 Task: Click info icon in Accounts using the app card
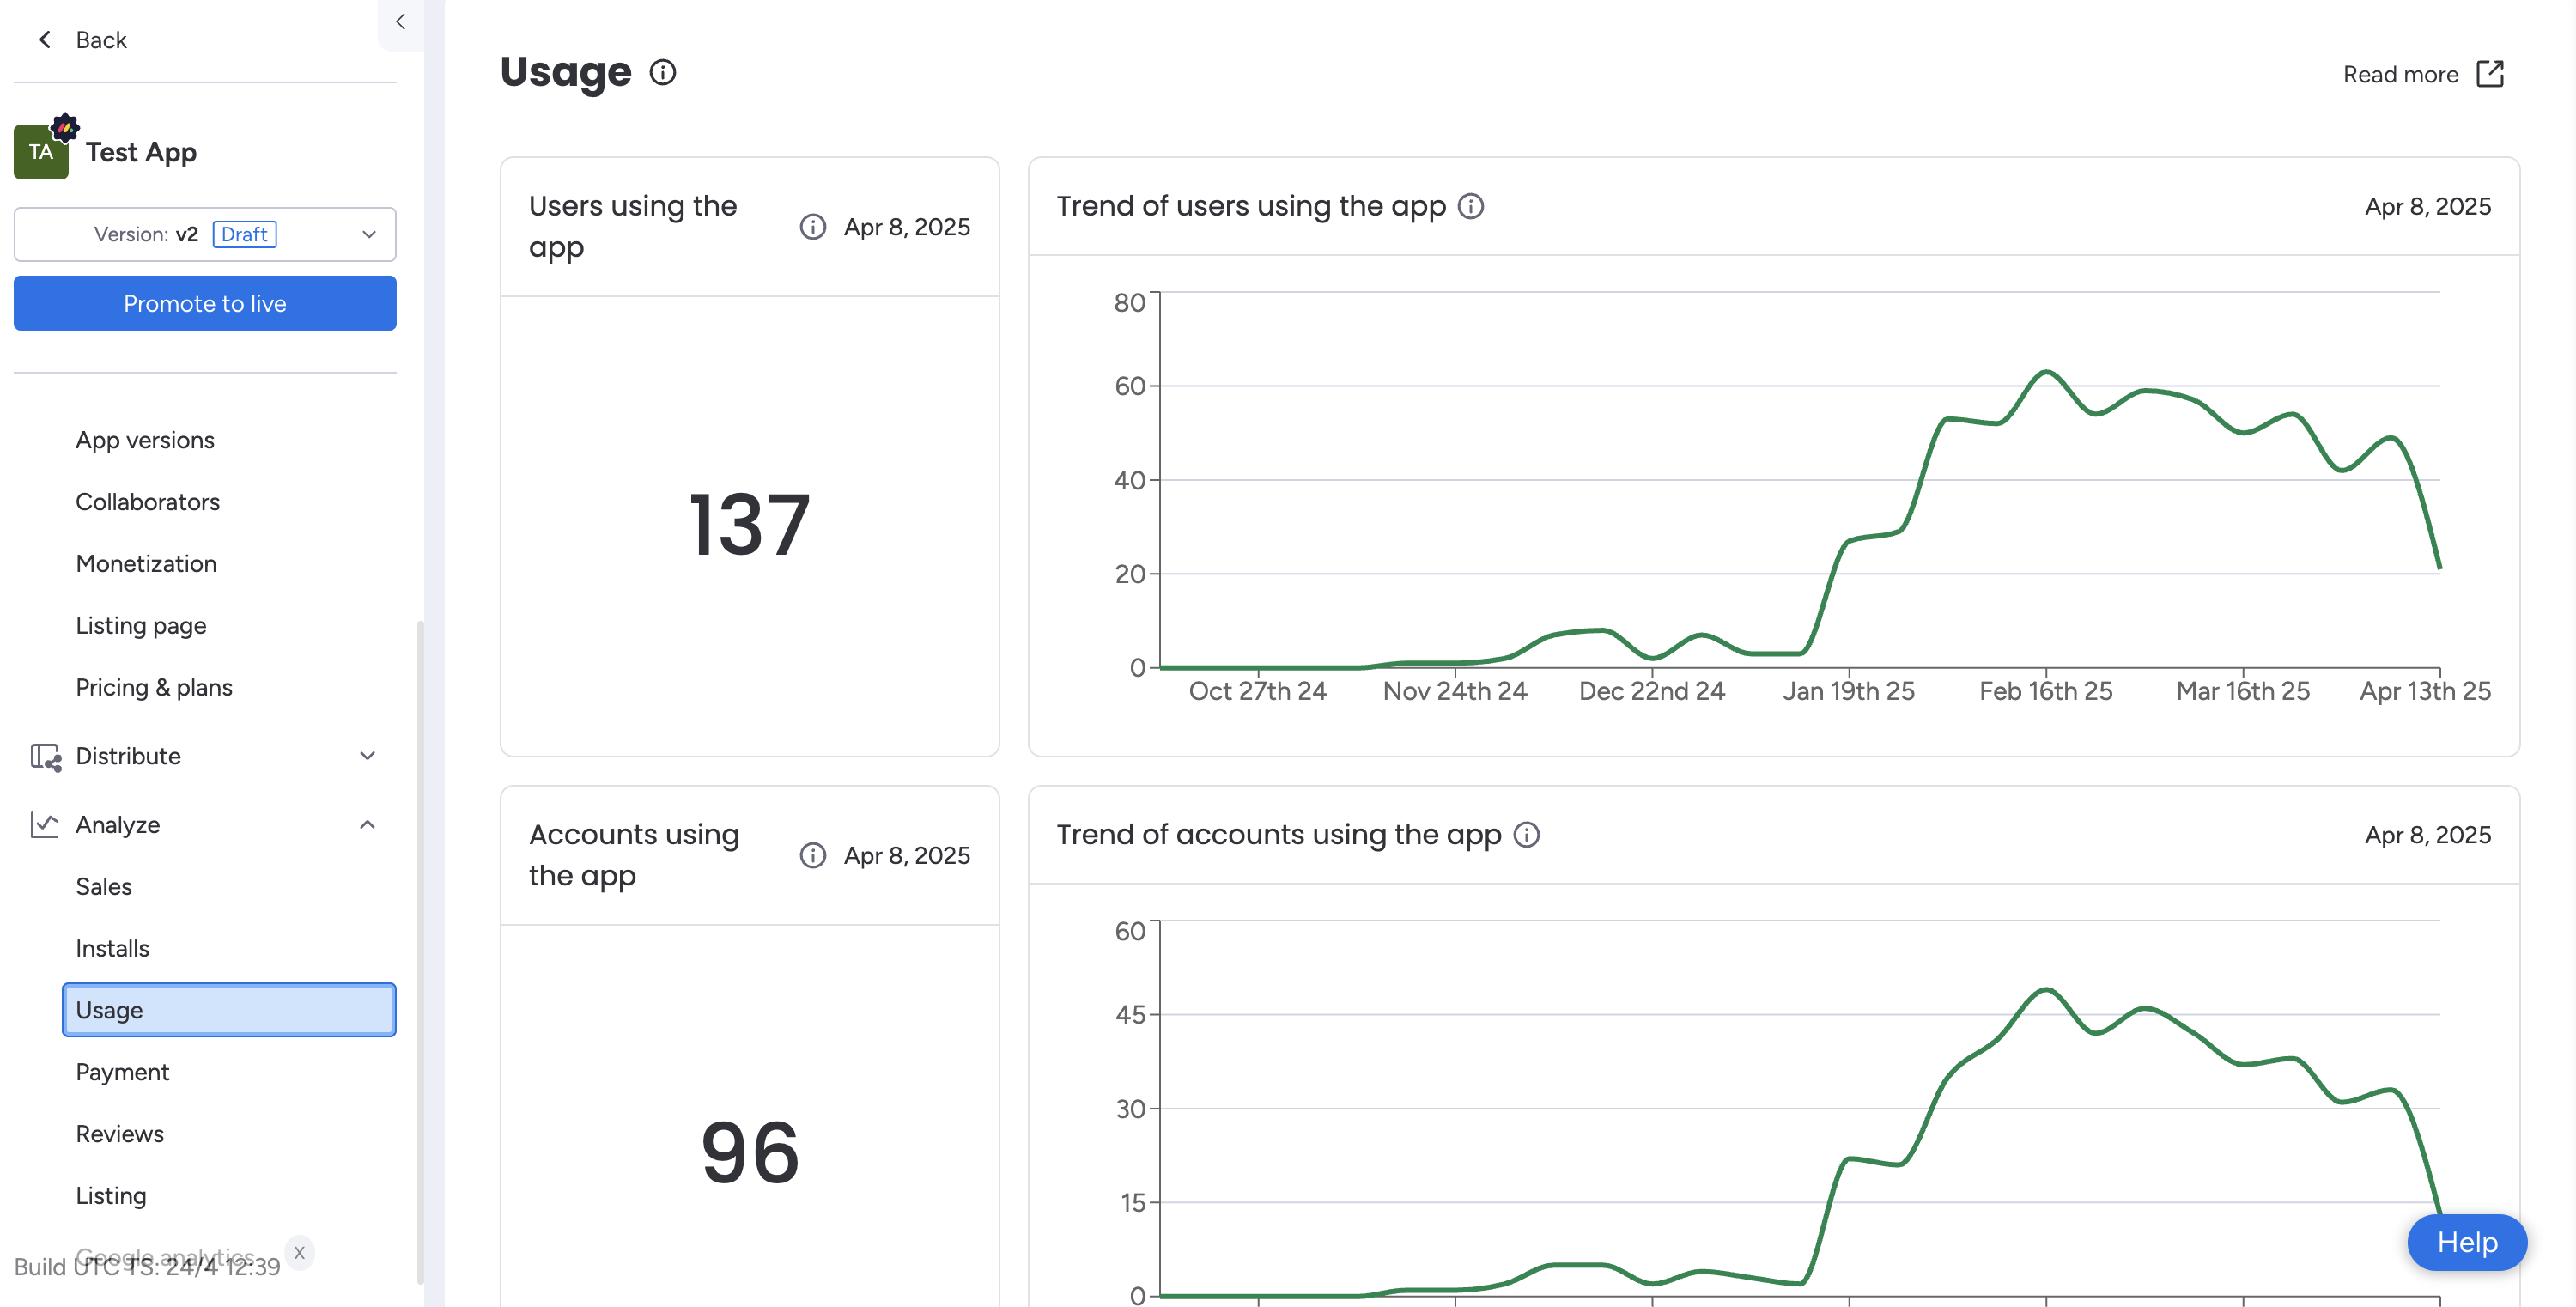tap(812, 855)
